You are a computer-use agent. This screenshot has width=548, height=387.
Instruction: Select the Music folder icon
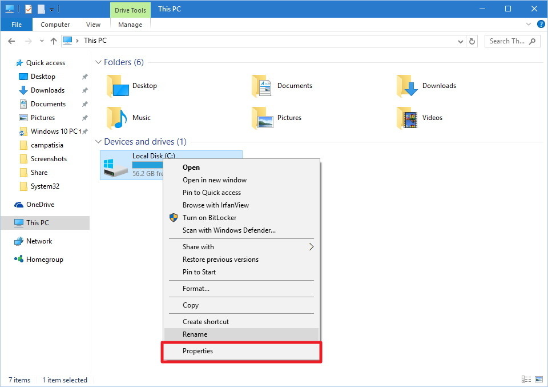(x=118, y=118)
